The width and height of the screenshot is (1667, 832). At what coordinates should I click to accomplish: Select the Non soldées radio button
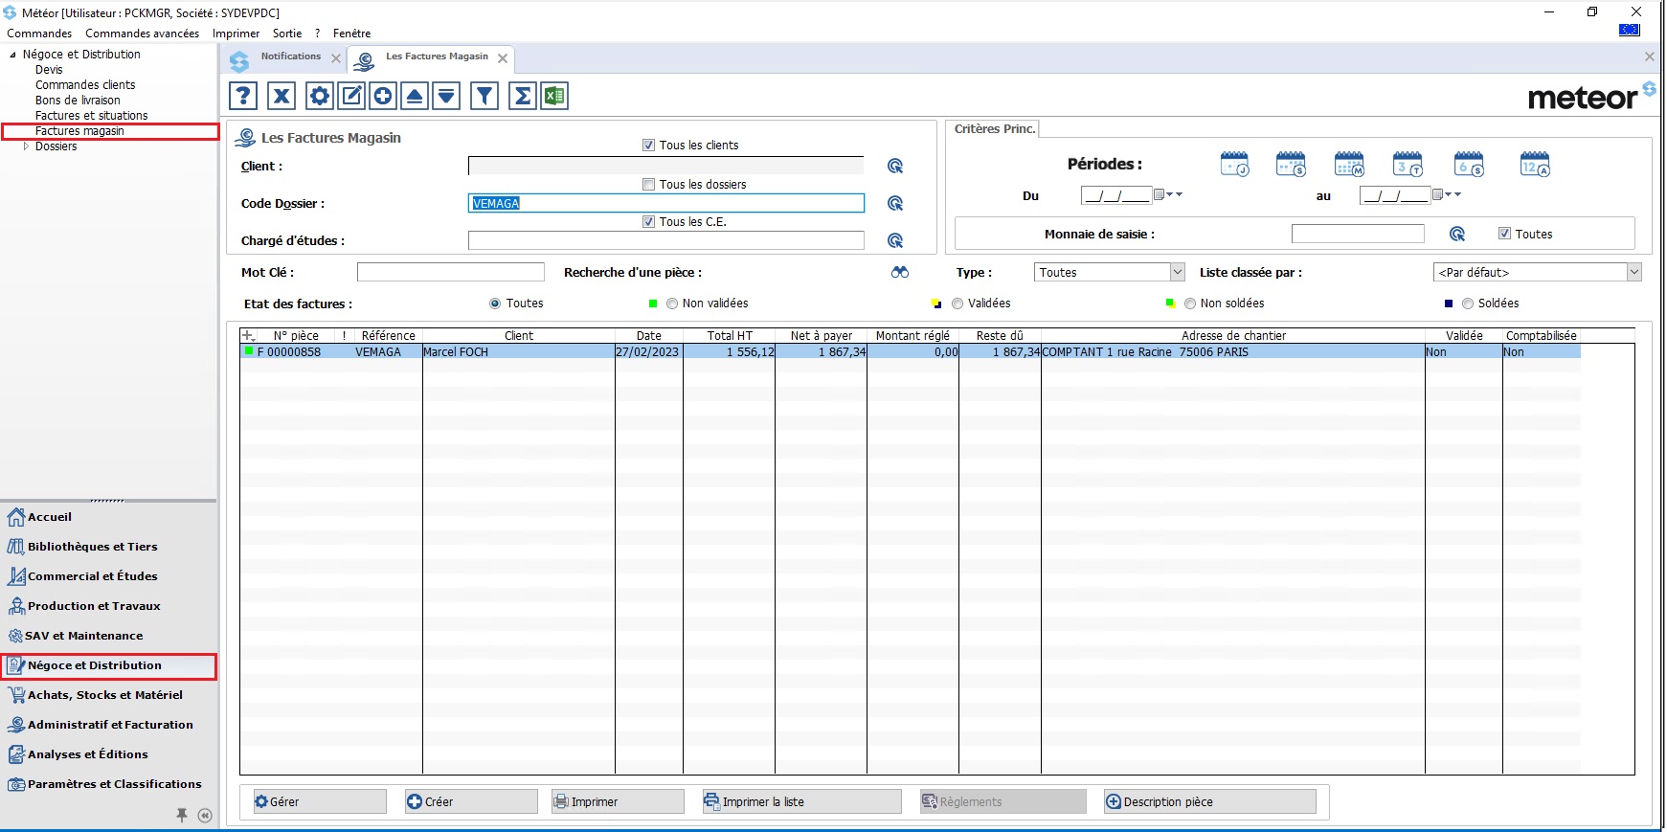1190,304
